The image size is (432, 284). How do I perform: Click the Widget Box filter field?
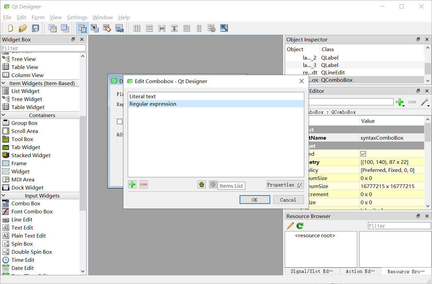click(43, 48)
